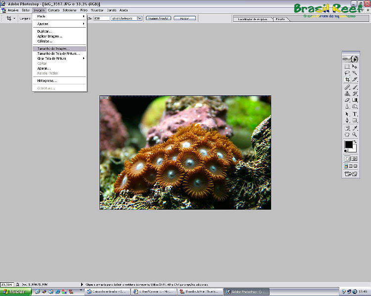This screenshot has width=371, height=296.
Task: Open the Filtro menu
Action: [83, 10]
